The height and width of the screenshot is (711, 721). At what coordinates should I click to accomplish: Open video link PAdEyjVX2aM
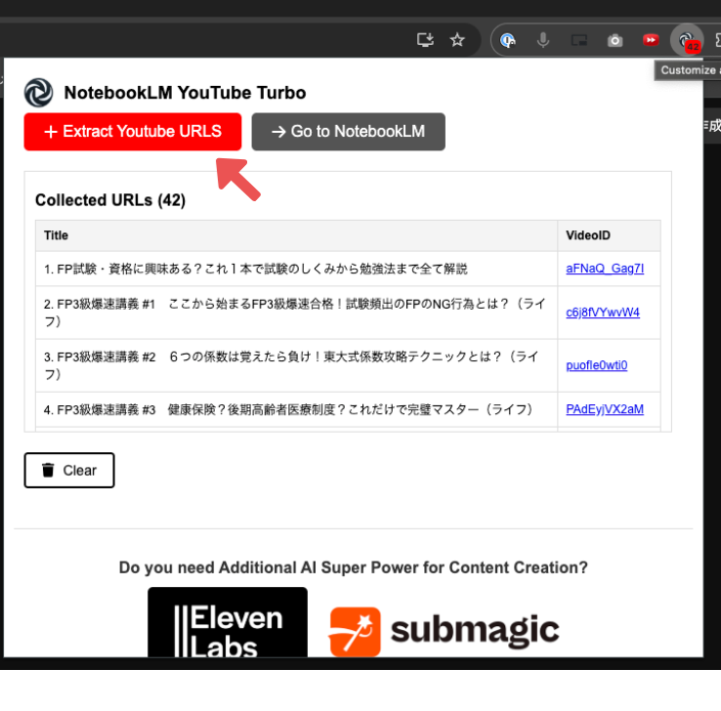pyautogui.click(x=604, y=409)
